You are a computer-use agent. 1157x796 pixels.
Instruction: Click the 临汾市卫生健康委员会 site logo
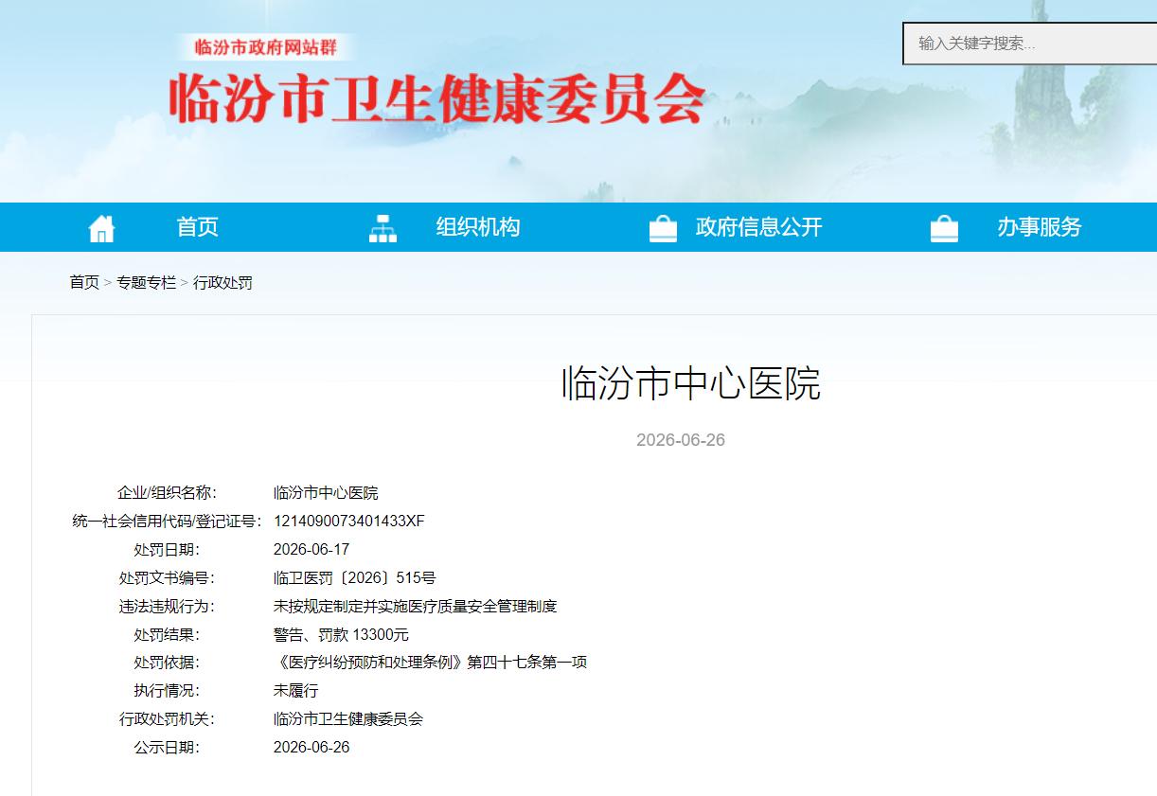point(437,98)
